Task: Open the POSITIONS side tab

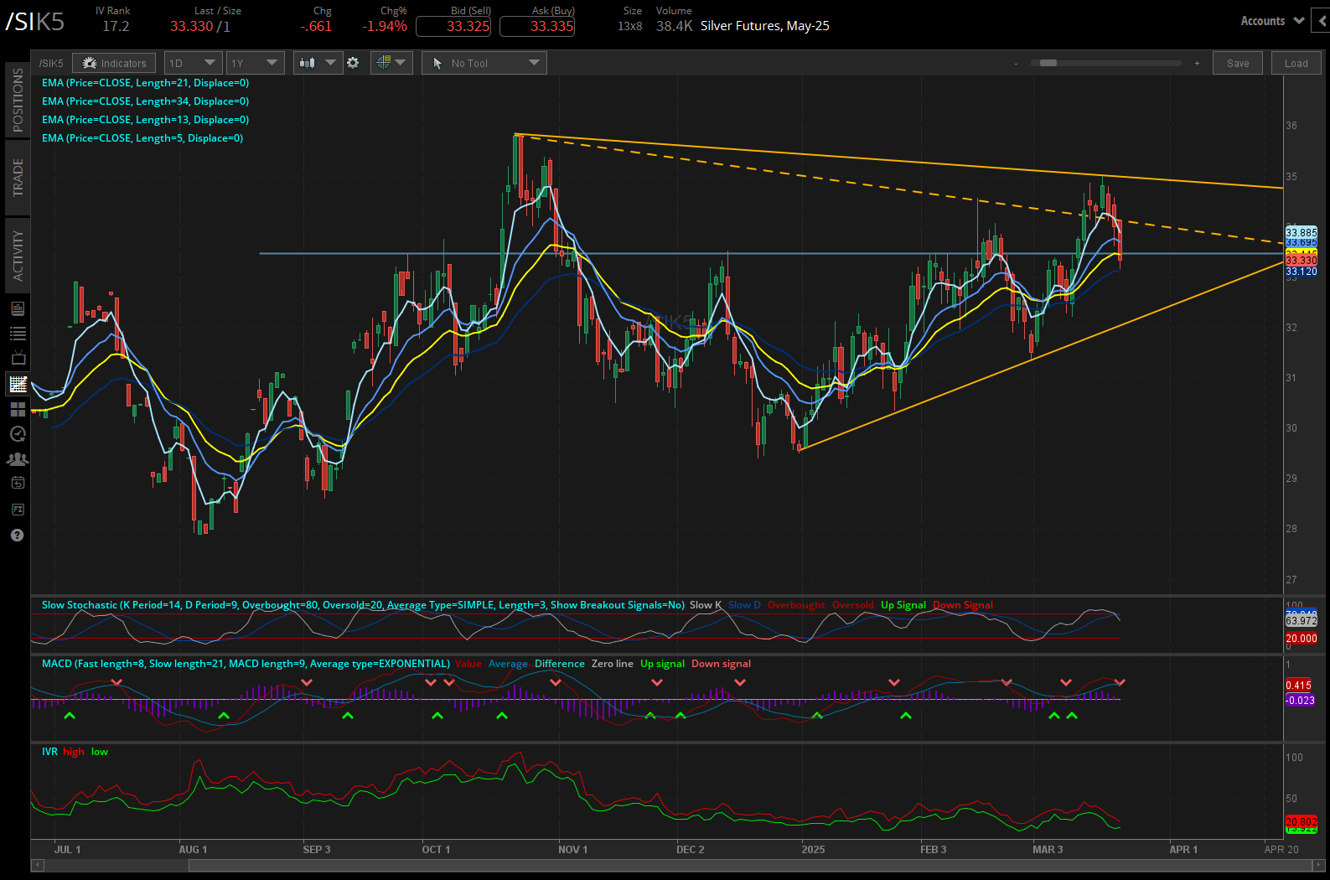Action: pyautogui.click(x=18, y=100)
